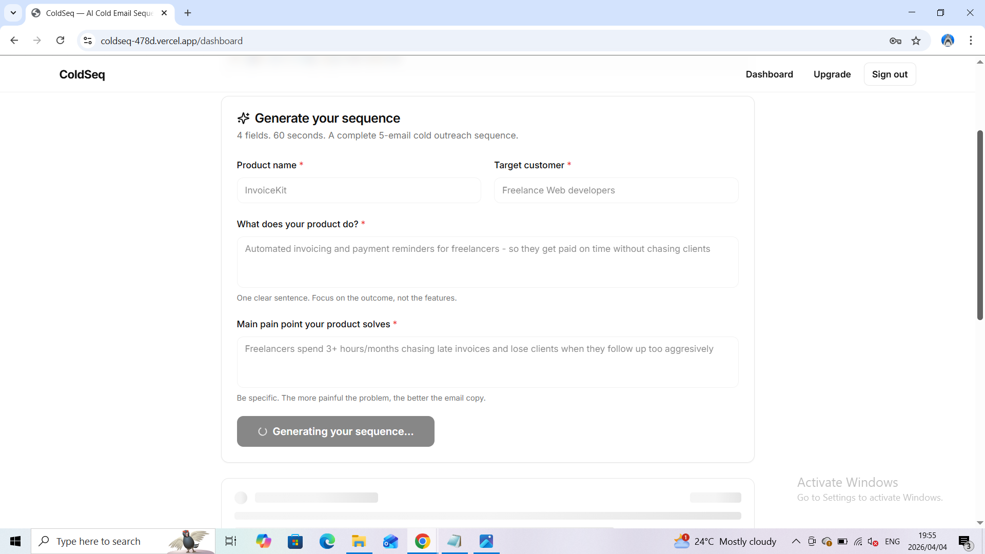This screenshot has width=985, height=554.
Task: Show hidden system tray icons chevron
Action: click(x=796, y=541)
